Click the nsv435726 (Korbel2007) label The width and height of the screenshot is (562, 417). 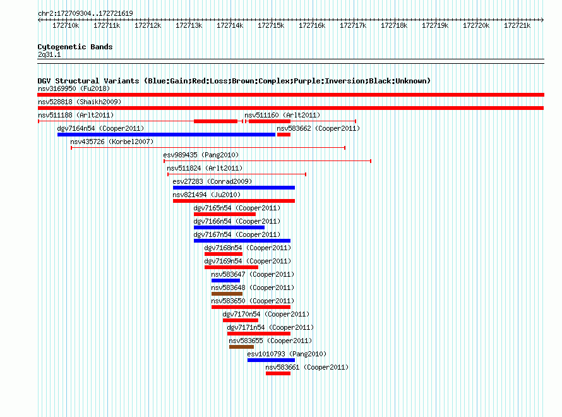tap(112, 142)
